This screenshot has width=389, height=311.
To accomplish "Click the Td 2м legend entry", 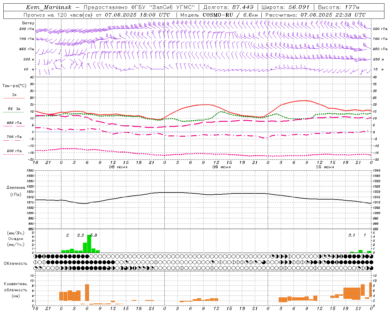I will tap(14, 109).
